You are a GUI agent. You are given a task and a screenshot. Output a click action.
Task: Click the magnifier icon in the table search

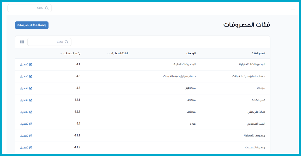point(66,42)
